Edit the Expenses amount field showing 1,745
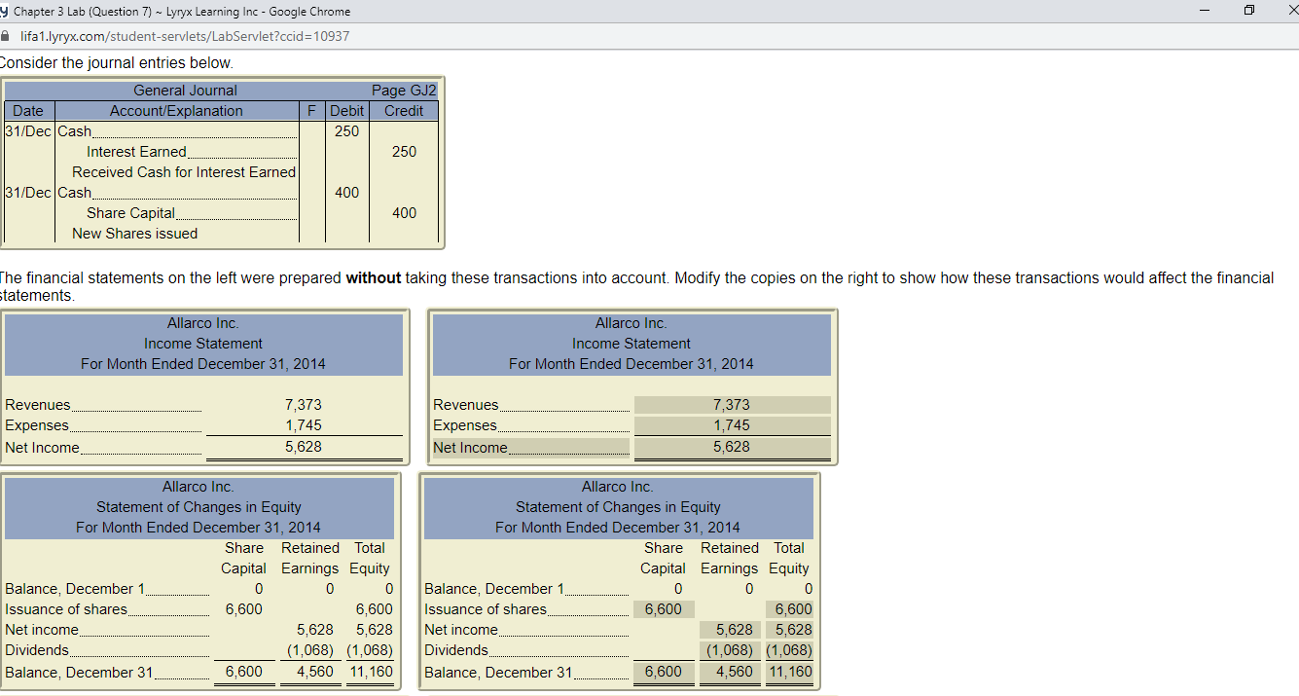The height and width of the screenshot is (696, 1299). click(732, 424)
